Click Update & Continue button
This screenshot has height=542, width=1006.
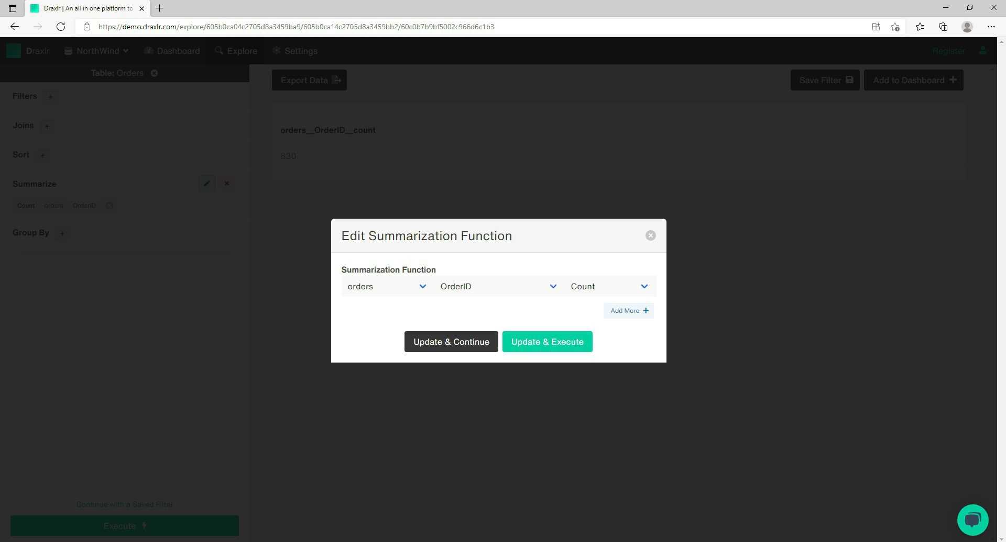(x=451, y=342)
